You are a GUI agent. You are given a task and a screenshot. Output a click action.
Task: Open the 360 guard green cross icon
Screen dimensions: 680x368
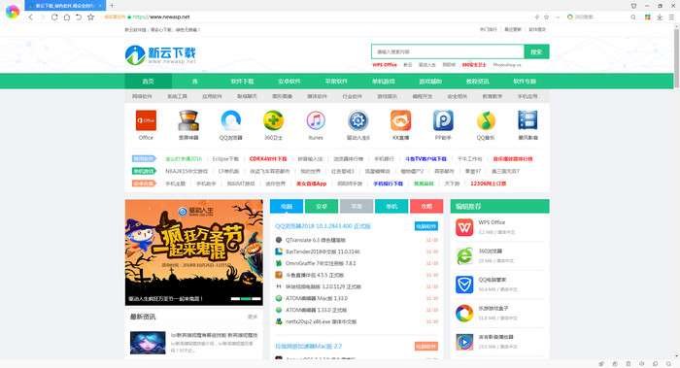coord(273,120)
